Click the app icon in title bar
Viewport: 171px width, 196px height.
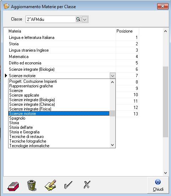(x=6, y=6)
